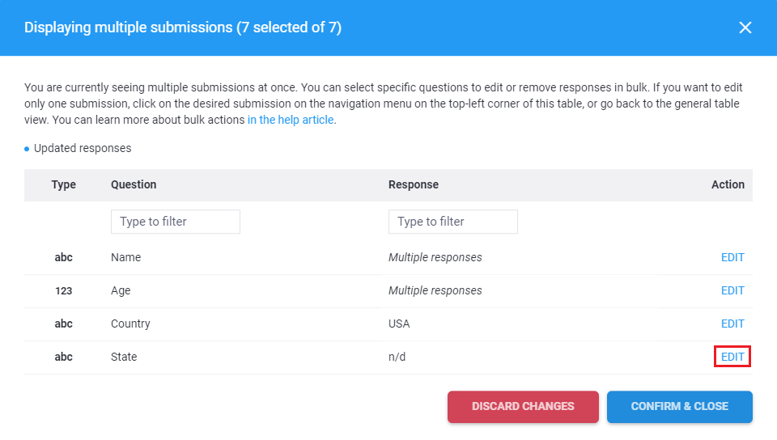Edit the Name responses
Viewport: 777px width, 440px height.
coord(732,257)
